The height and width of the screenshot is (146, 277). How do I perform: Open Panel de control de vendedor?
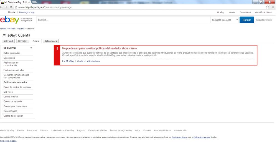click(17, 87)
